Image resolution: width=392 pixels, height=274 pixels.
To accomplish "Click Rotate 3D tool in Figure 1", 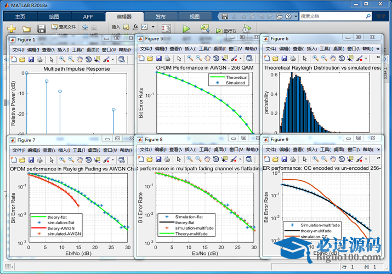I will [x=88, y=59].
